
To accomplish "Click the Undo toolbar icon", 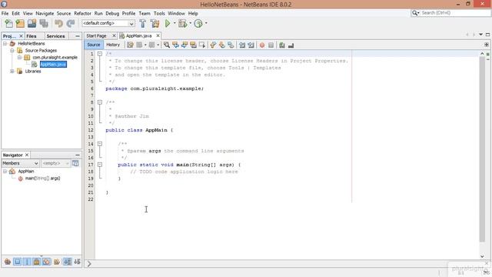I will [x=58, y=24].
